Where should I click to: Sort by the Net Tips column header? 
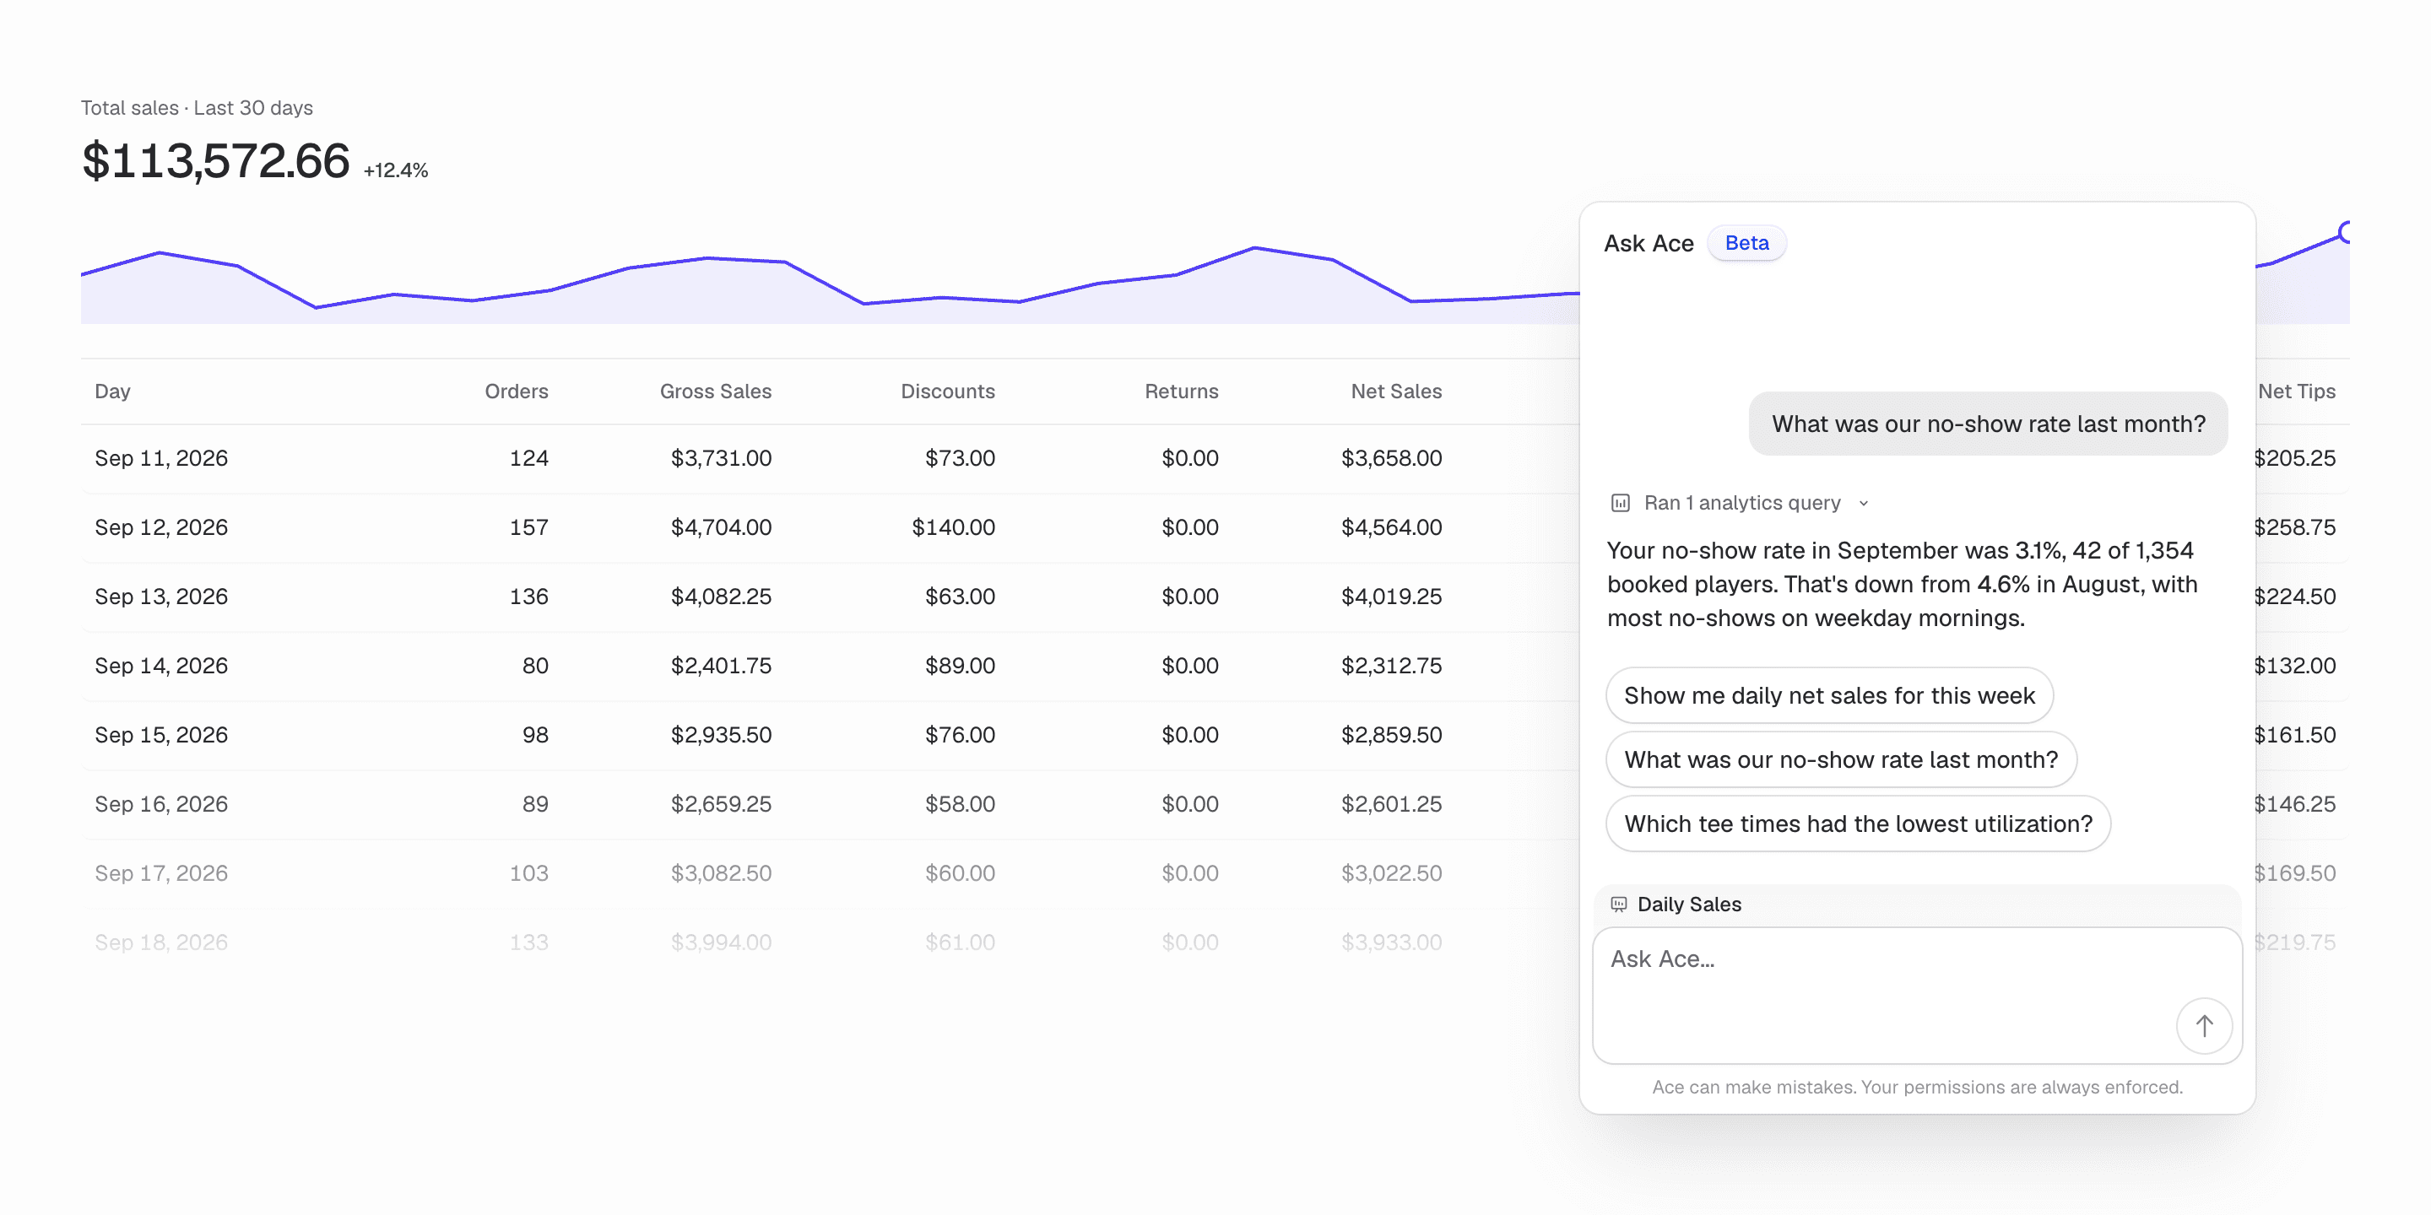coord(2296,391)
